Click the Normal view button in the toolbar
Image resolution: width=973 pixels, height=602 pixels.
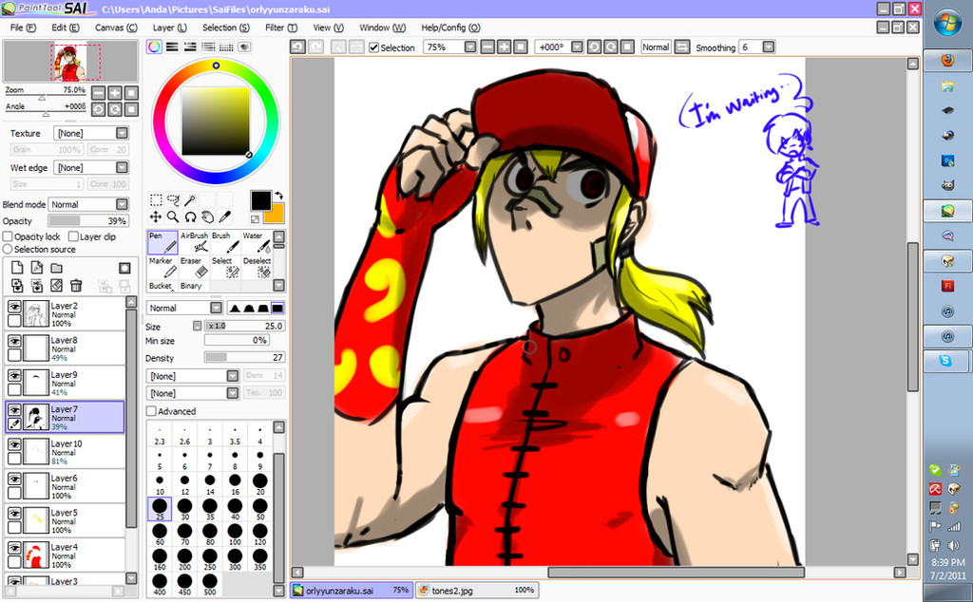[656, 47]
